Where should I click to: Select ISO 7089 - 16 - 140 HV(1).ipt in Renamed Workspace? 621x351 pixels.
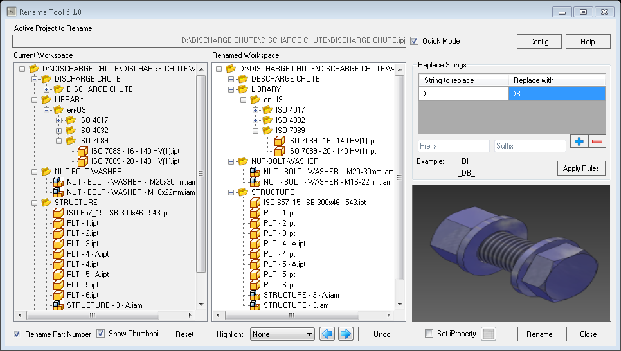click(x=332, y=141)
